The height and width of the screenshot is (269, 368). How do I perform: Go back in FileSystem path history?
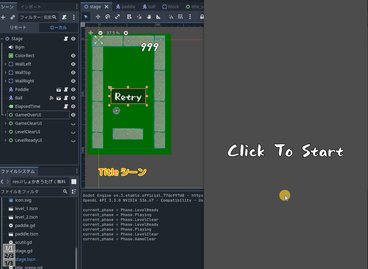click(2, 181)
